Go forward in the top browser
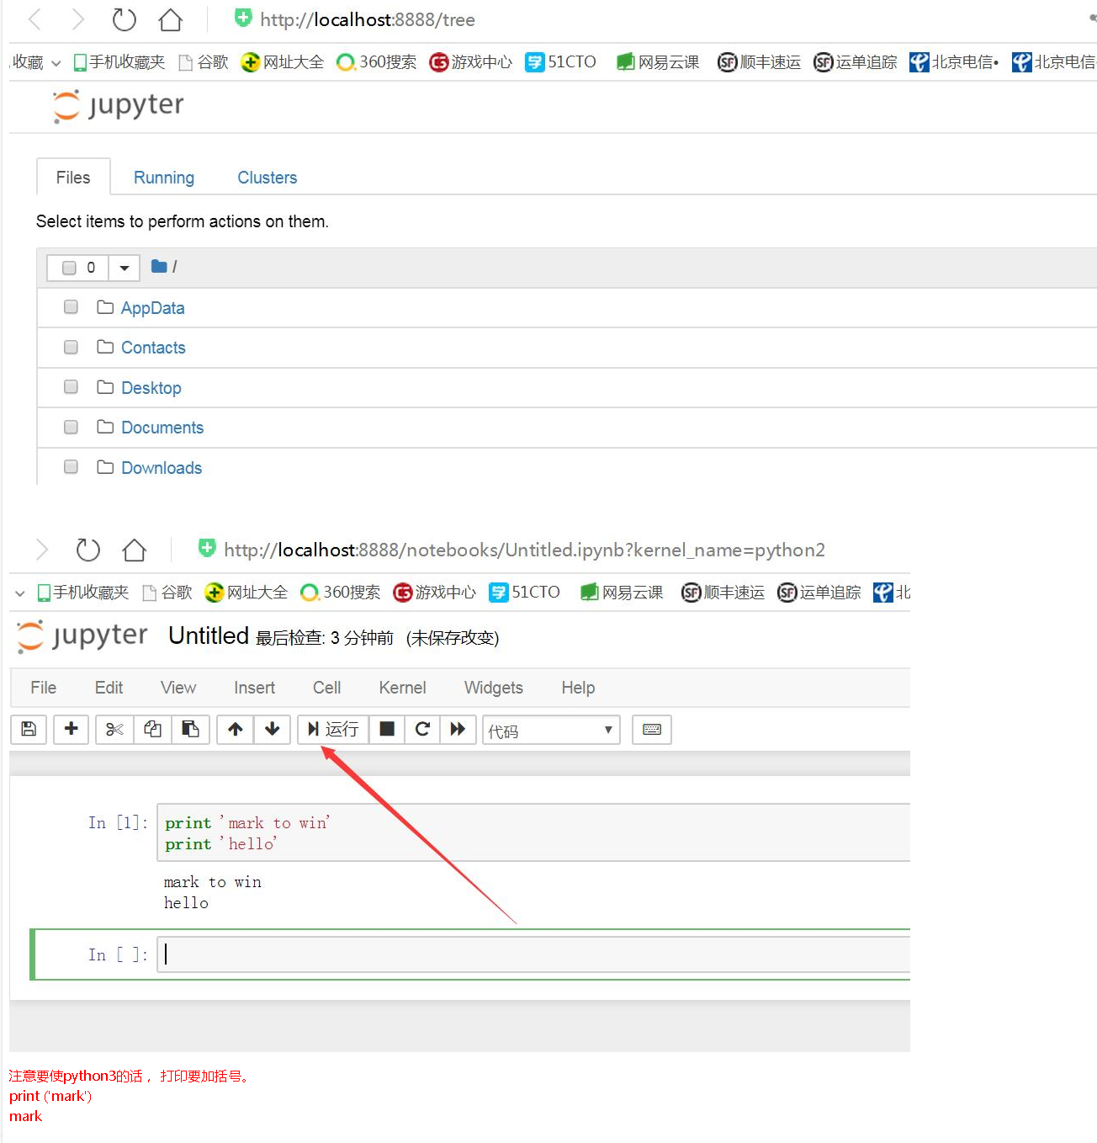Viewport: 1097px width, 1143px height. (77, 19)
